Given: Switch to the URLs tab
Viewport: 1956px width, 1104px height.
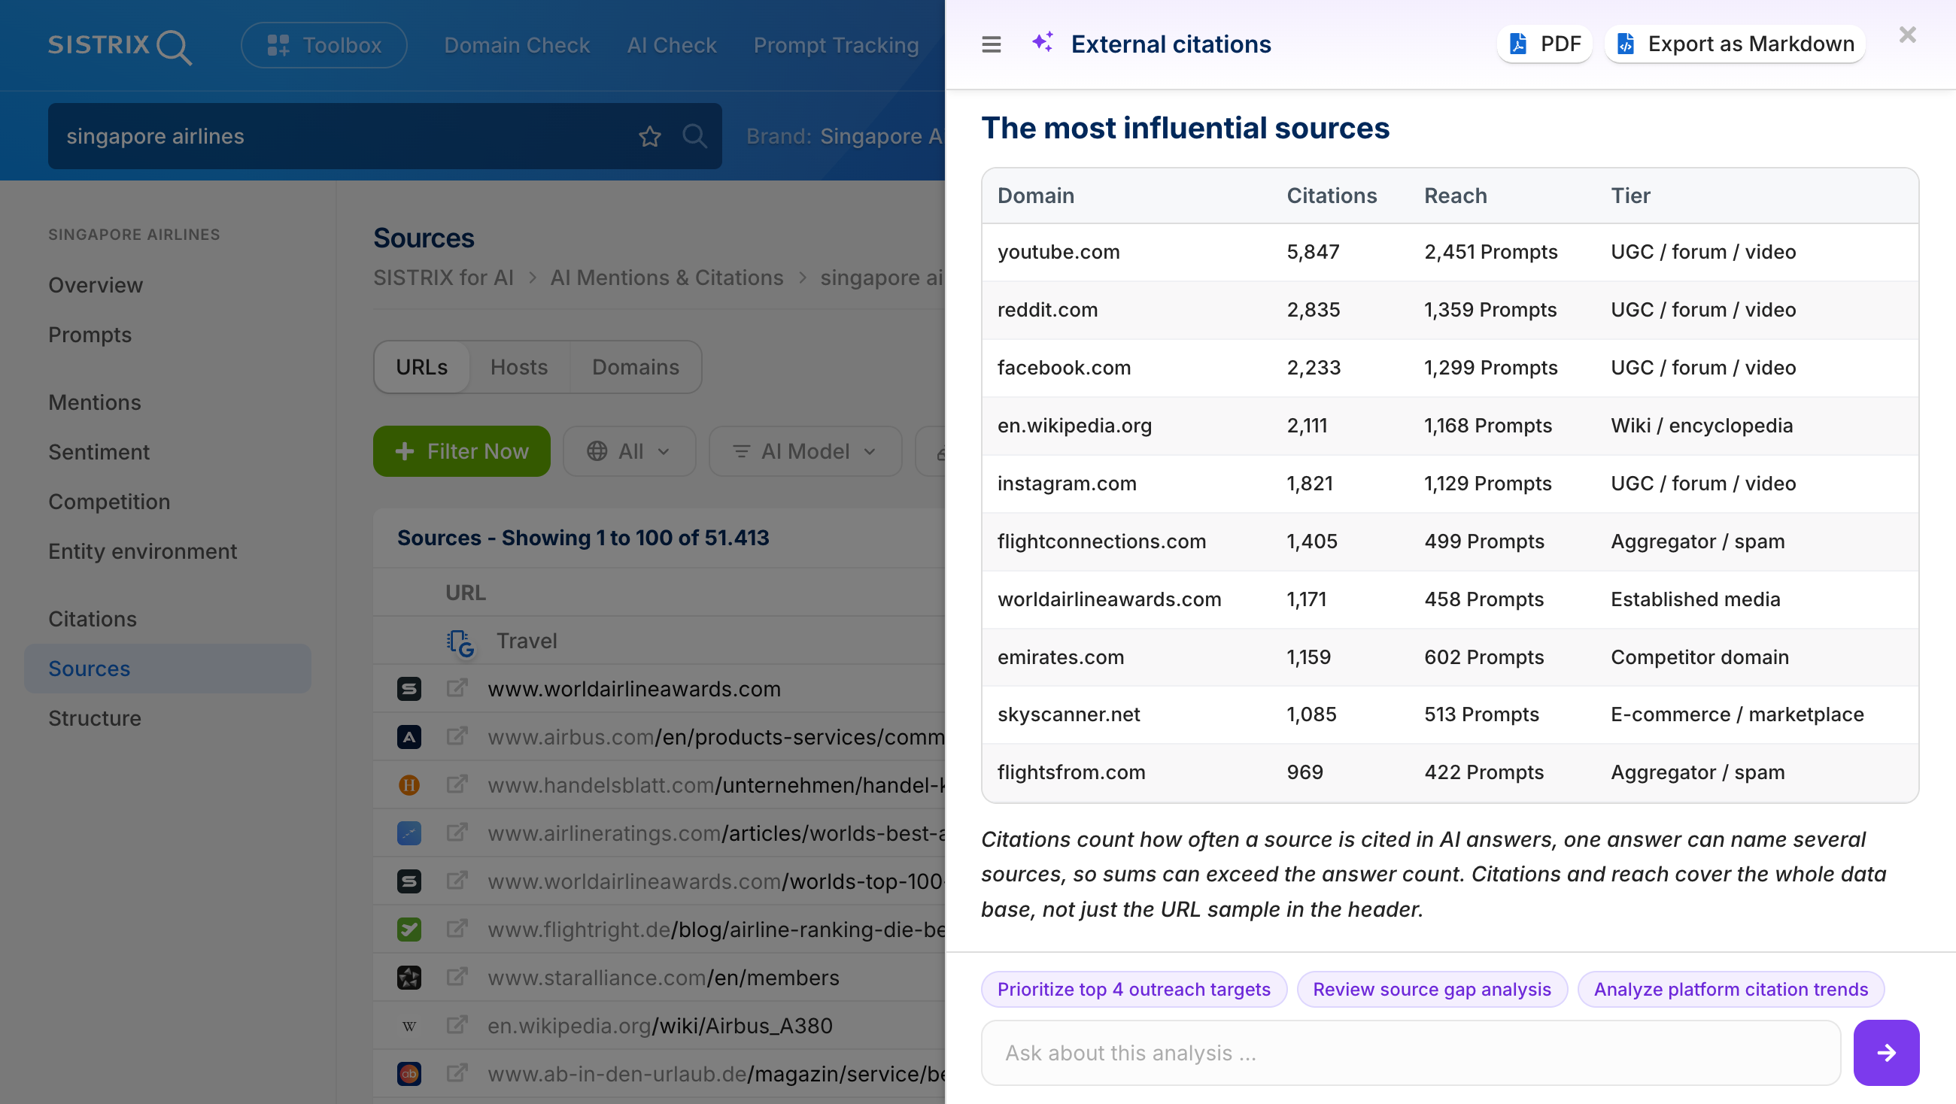Looking at the screenshot, I should point(421,367).
